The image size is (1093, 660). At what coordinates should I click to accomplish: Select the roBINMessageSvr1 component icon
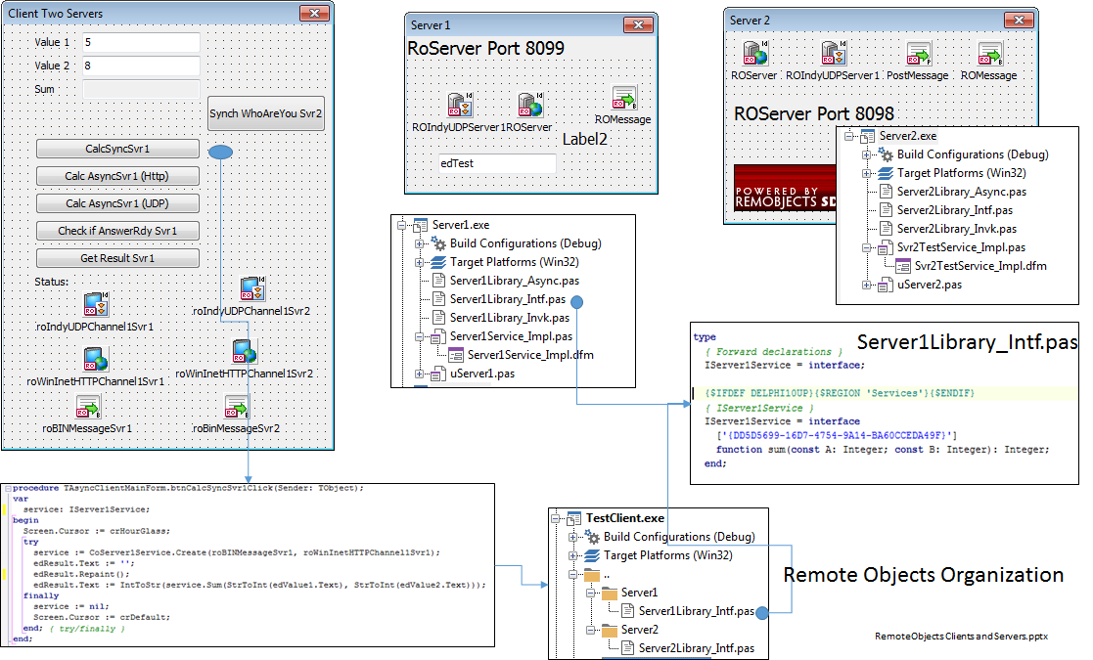[x=88, y=407]
